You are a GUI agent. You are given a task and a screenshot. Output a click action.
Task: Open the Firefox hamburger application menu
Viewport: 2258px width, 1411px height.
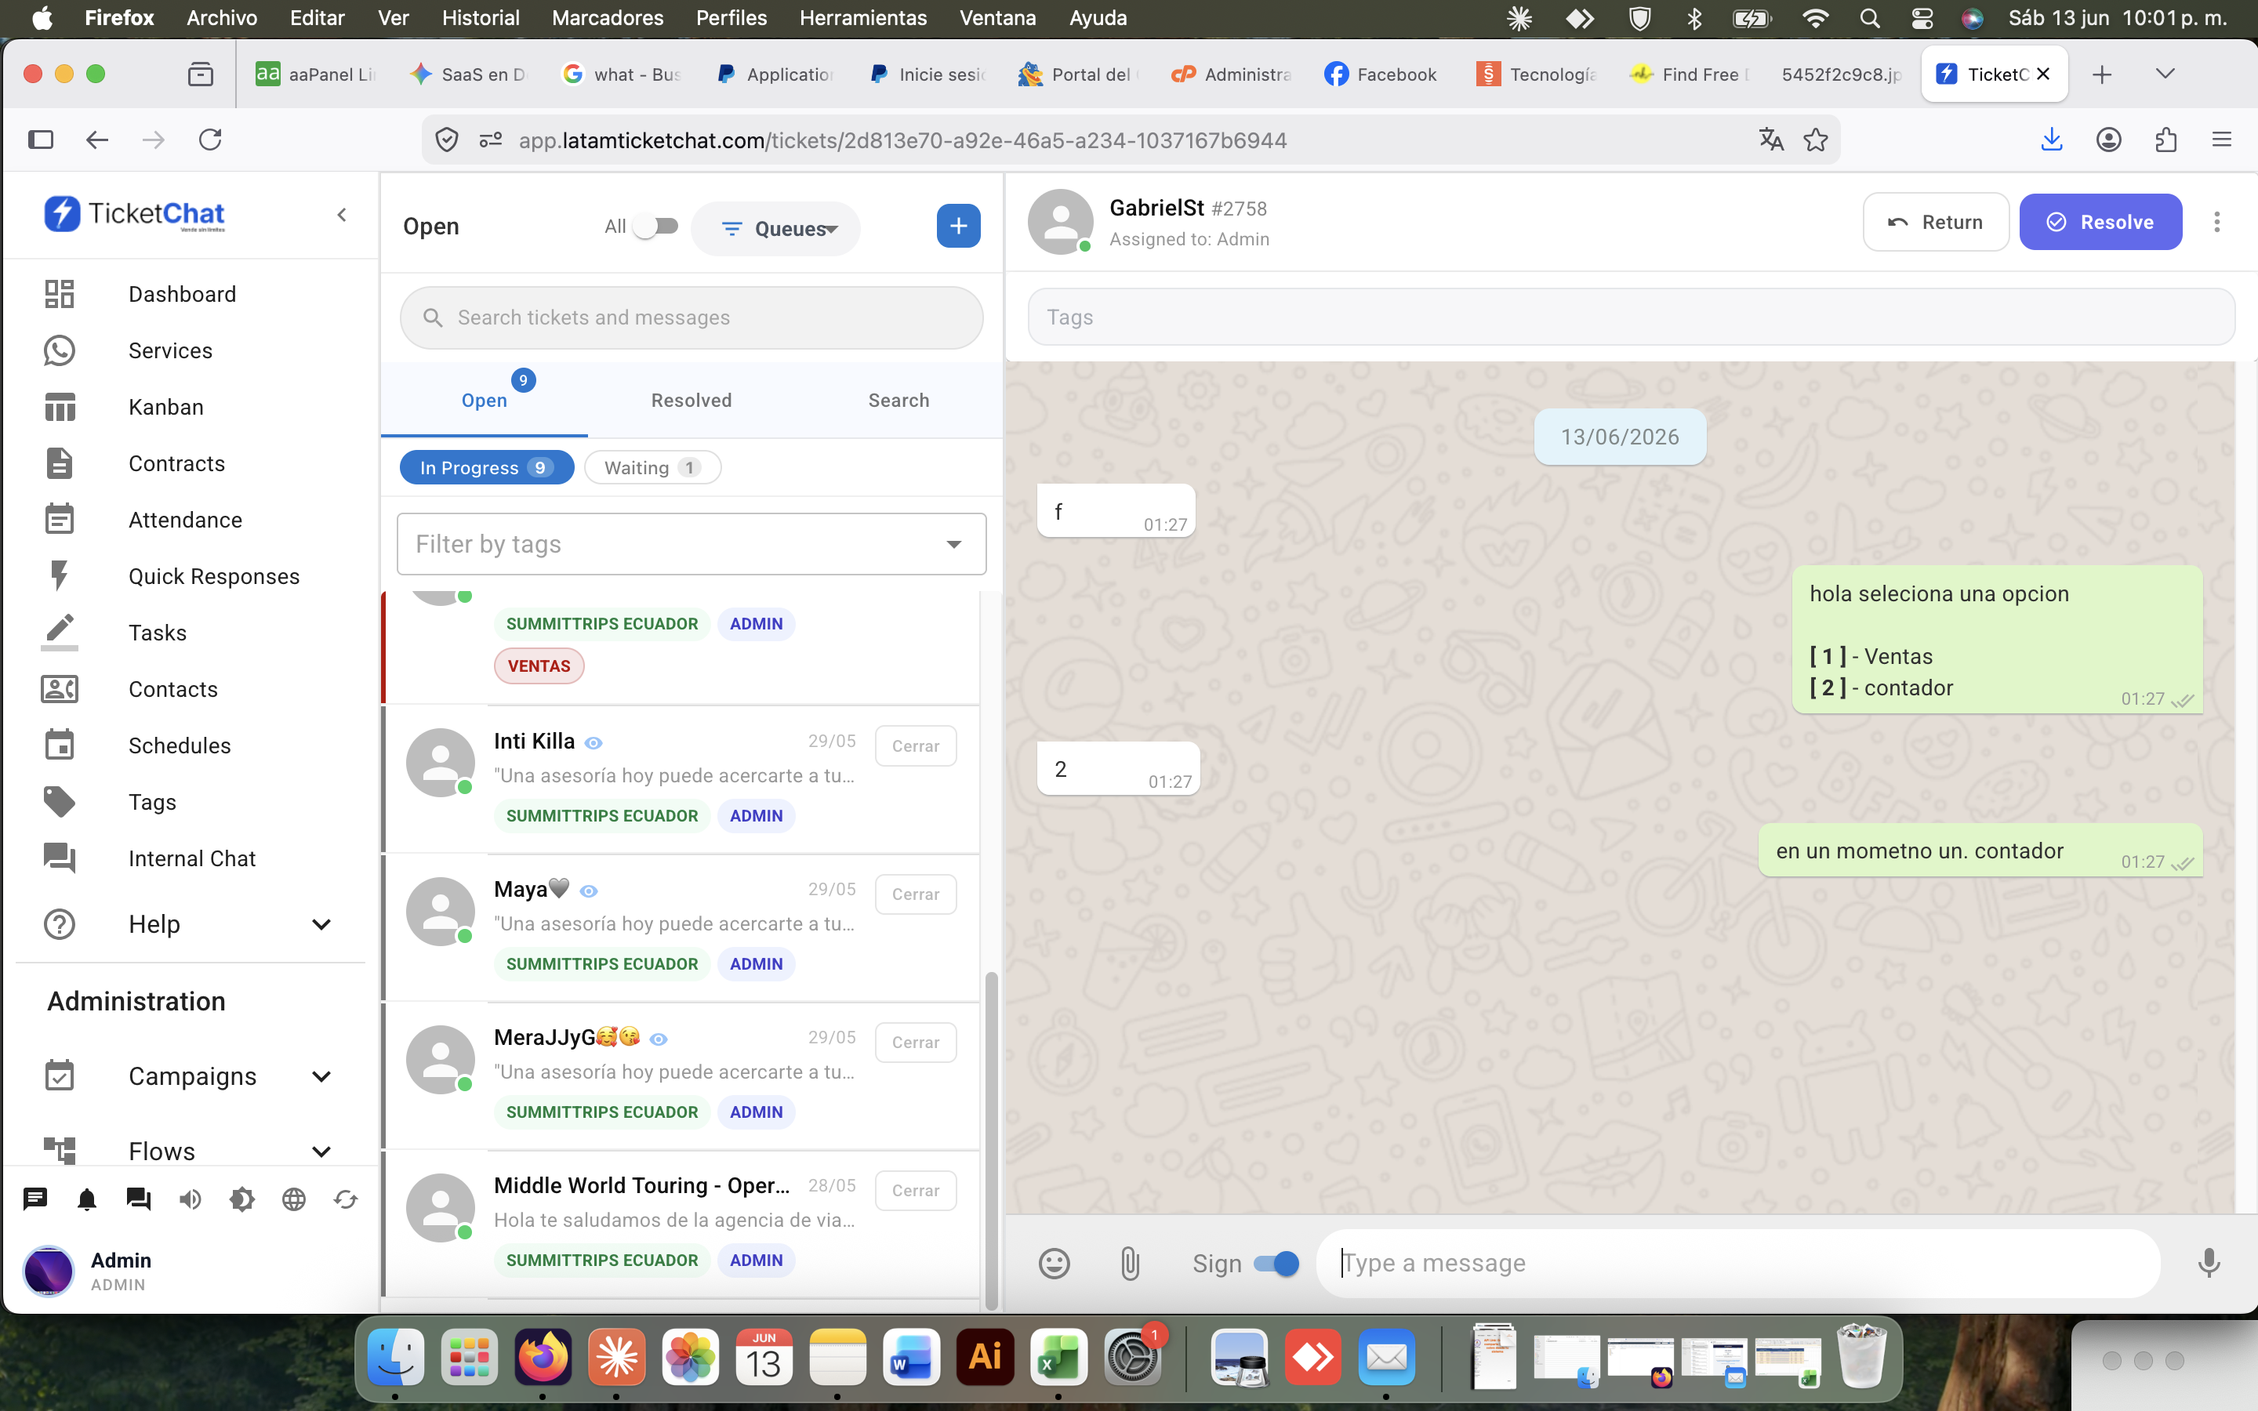2222,140
